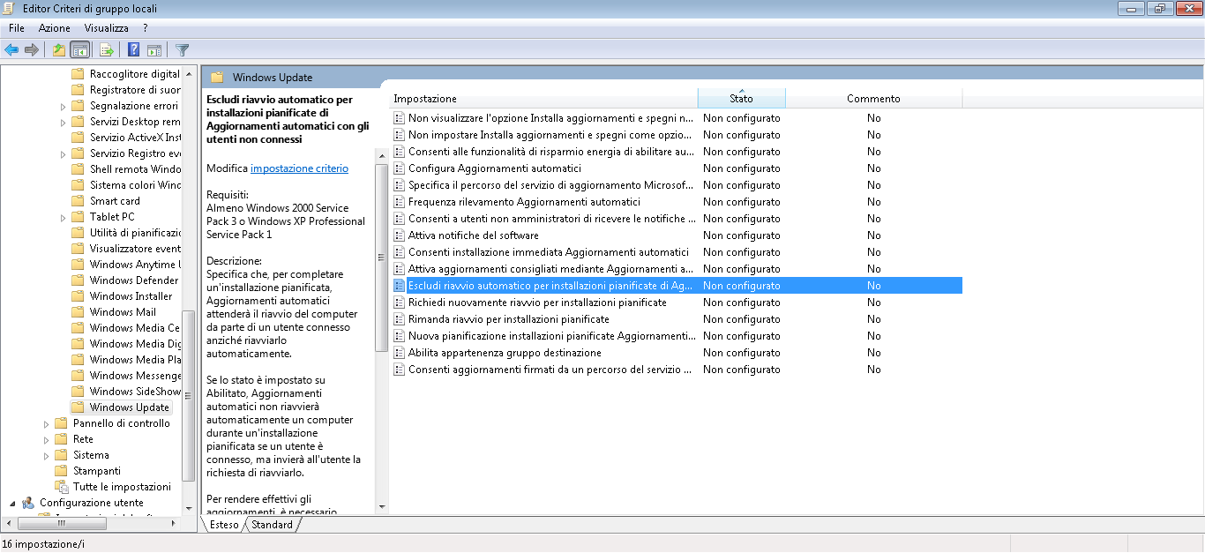1205x553 pixels.
Task: Click the Stampanti folder icon
Action: (61, 471)
